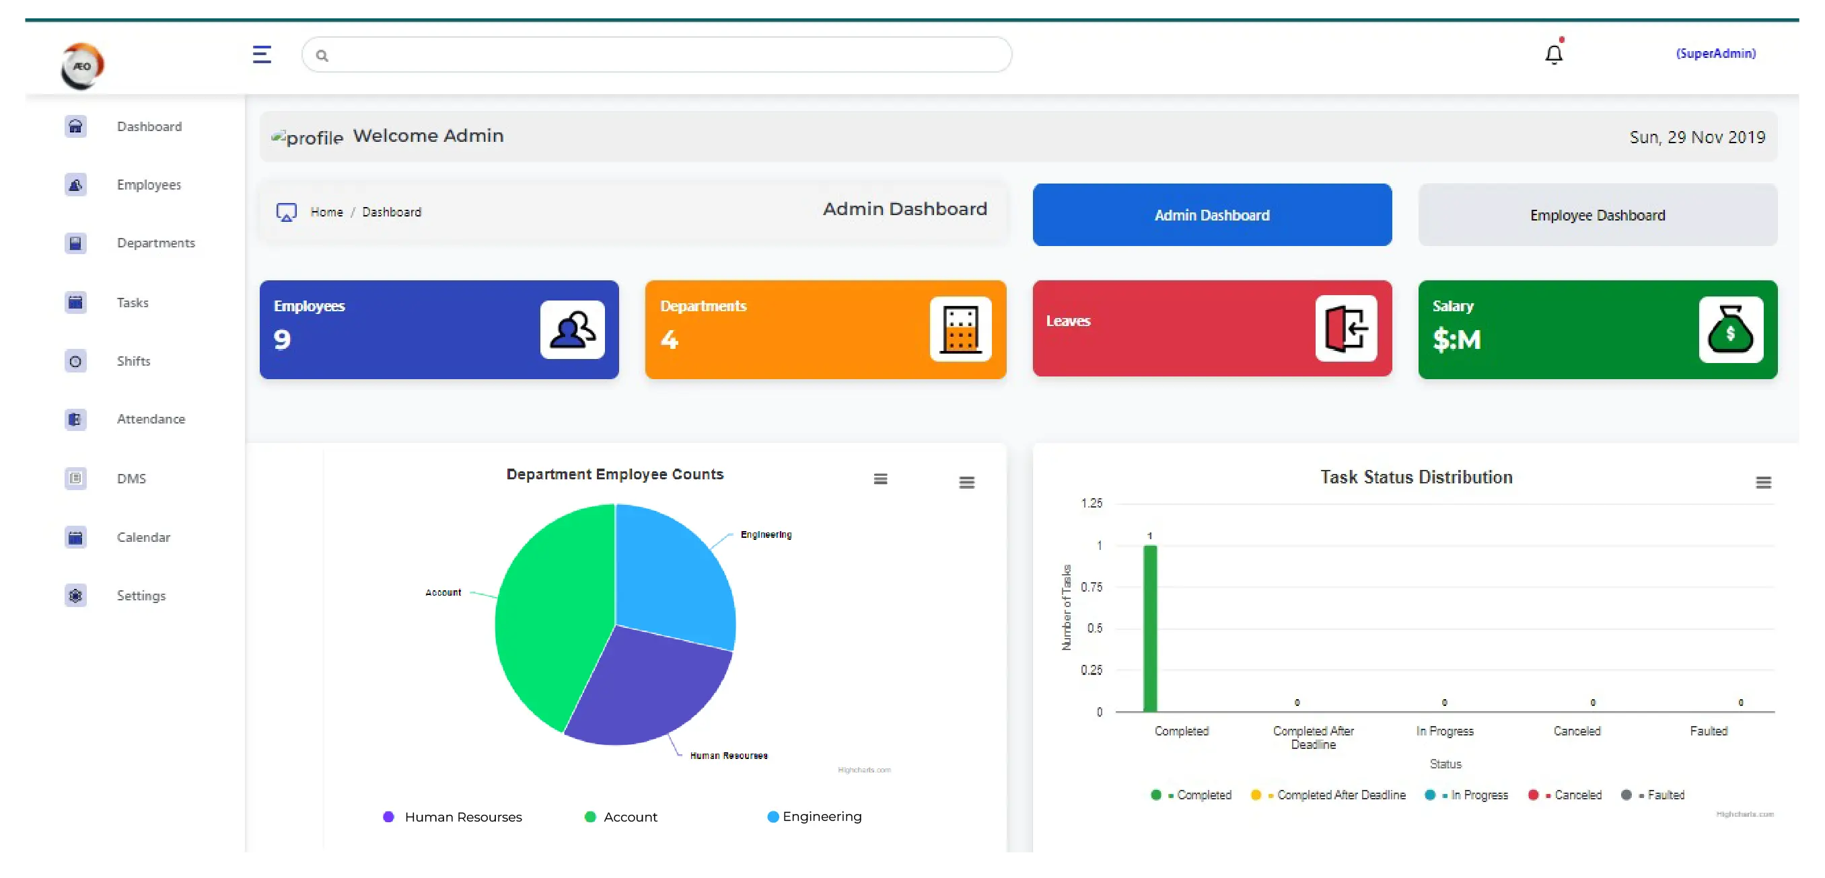Toggle the Canceled legend item in chart
Screen dimensions: 1825x878
tap(1568, 795)
